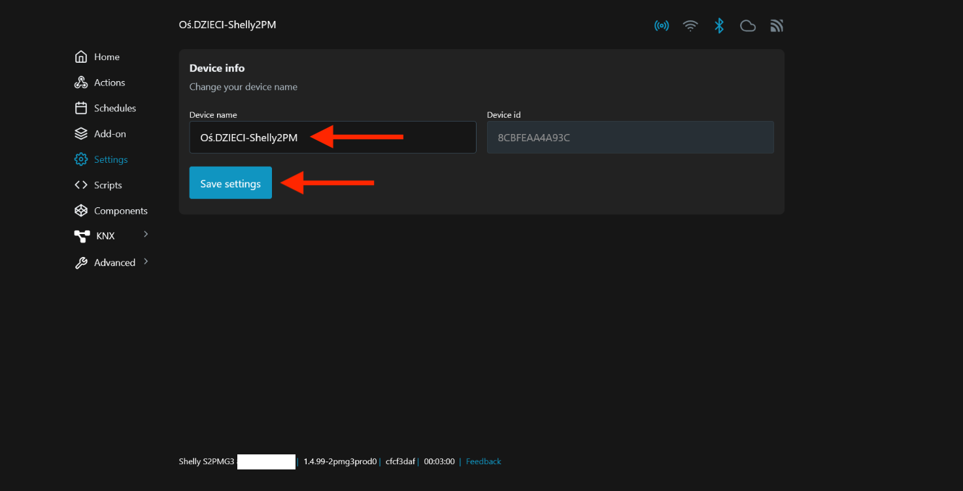Click the Components cube icon
Image resolution: width=963 pixels, height=491 pixels.
coord(81,211)
